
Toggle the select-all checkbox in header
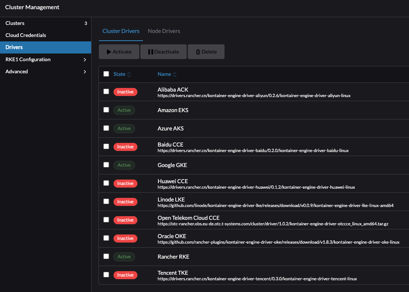click(x=106, y=74)
